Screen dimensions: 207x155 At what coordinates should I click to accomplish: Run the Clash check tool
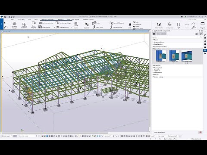click(98, 27)
